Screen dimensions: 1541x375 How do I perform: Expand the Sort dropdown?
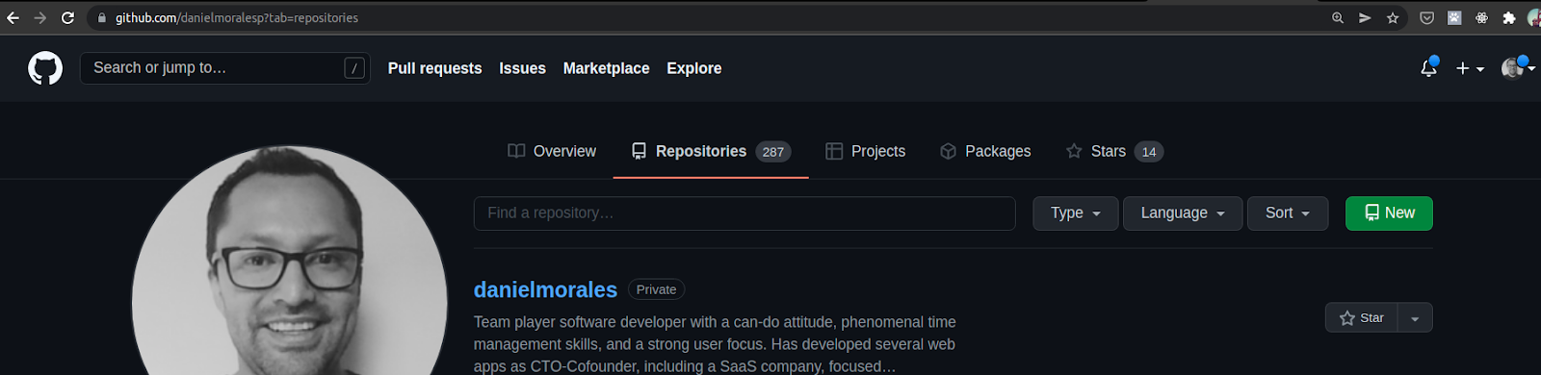click(1288, 213)
